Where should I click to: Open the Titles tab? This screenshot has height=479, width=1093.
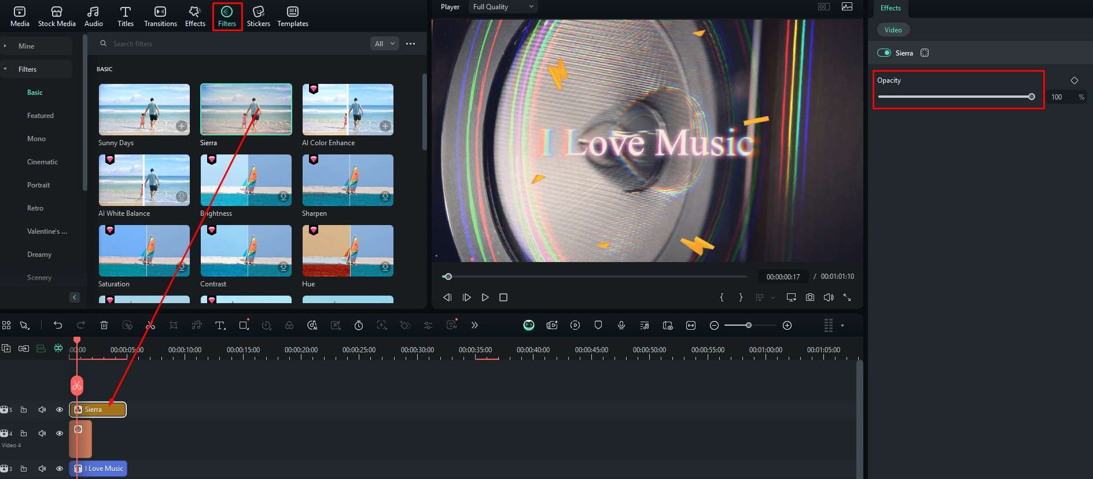coord(126,16)
